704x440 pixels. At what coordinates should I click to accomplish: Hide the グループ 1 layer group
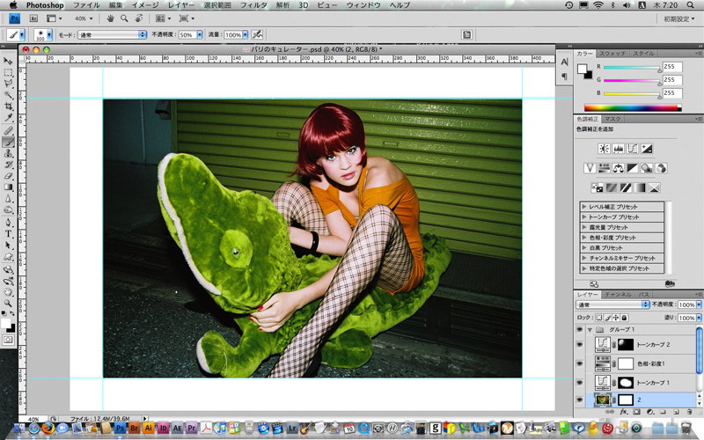point(579,329)
